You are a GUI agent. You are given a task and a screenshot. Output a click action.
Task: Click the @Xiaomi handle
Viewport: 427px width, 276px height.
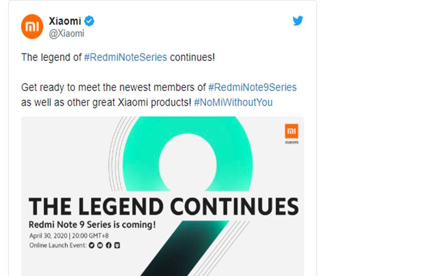point(66,34)
